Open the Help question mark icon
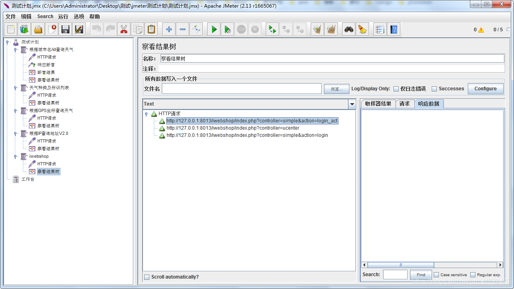The width and height of the screenshot is (514, 289). click(394, 29)
